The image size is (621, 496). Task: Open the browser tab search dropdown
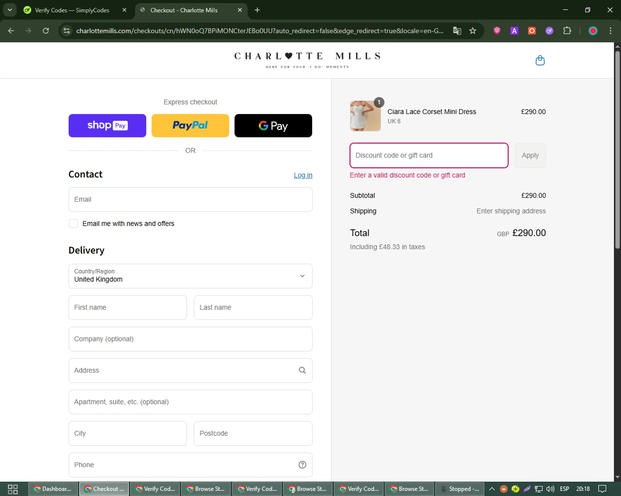tap(10, 10)
